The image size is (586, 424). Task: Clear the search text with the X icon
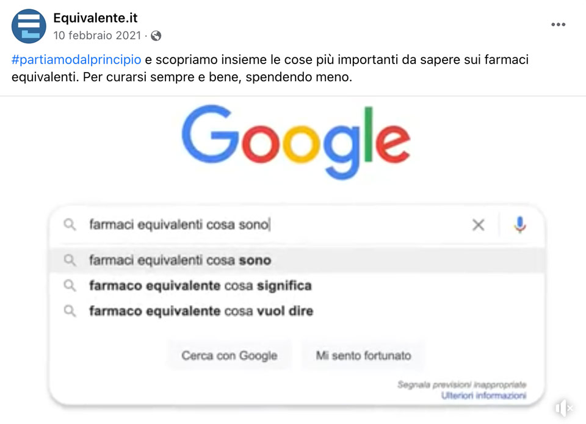point(478,225)
